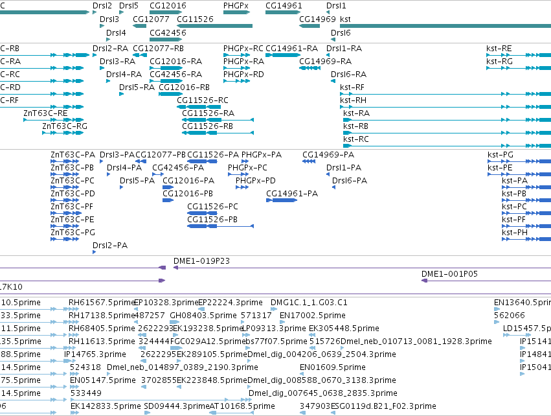Click the CG14969 gene label
The height and width of the screenshot is (416, 551).
click(x=317, y=19)
